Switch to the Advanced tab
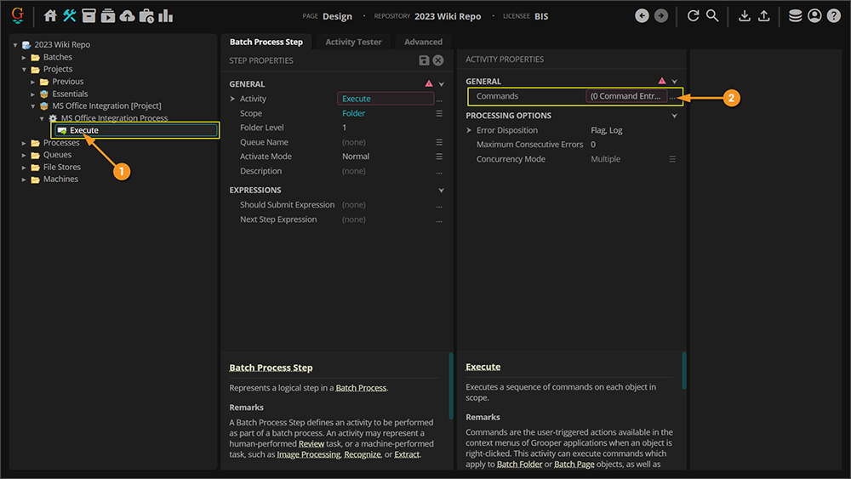 pos(423,42)
